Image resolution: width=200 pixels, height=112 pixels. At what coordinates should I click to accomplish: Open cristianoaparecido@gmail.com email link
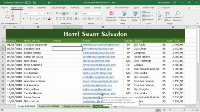tap(102, 45)
